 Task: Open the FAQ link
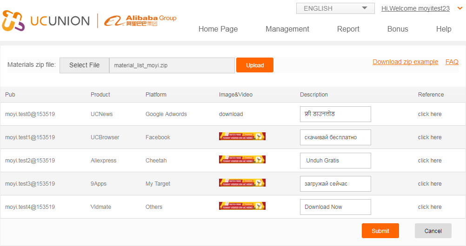[452, 62]
